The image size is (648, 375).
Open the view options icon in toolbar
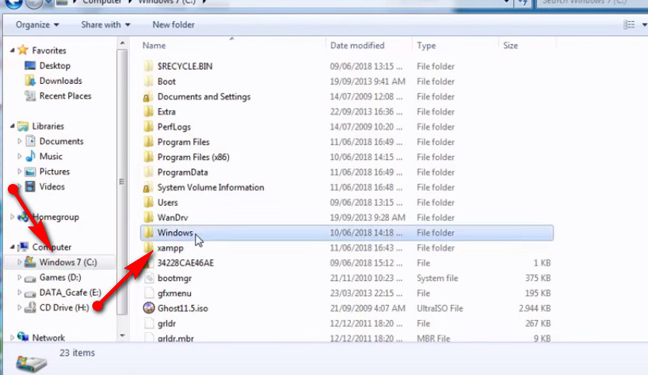pos(629,25)
